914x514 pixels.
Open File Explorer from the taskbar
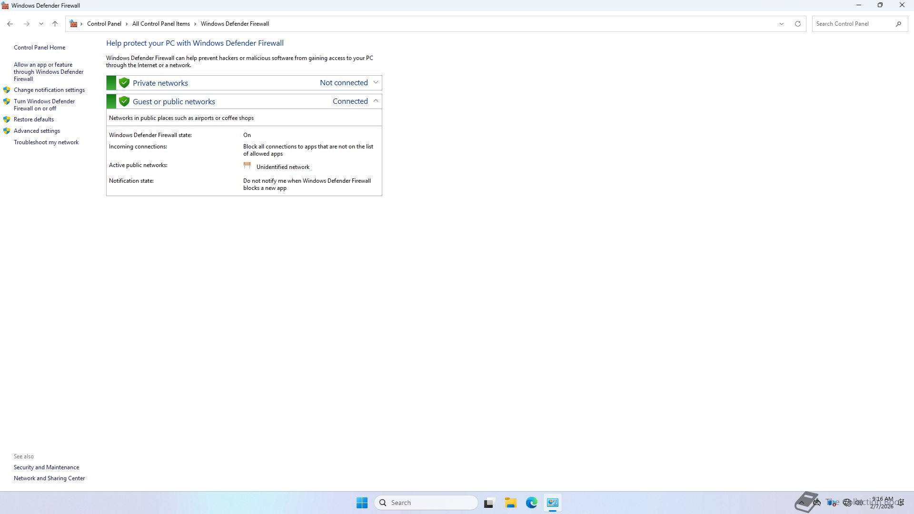(511, 503)
